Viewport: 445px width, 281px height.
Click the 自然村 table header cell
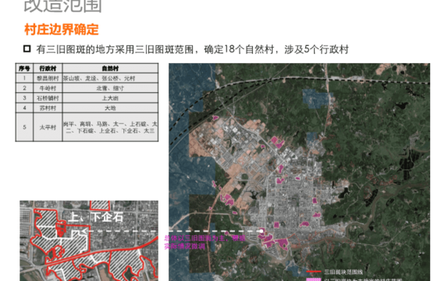(110, 69)
